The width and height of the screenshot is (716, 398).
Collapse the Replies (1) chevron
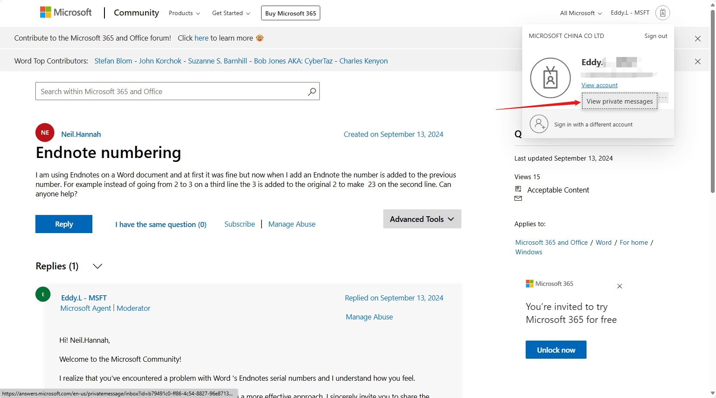pos(98,266)
